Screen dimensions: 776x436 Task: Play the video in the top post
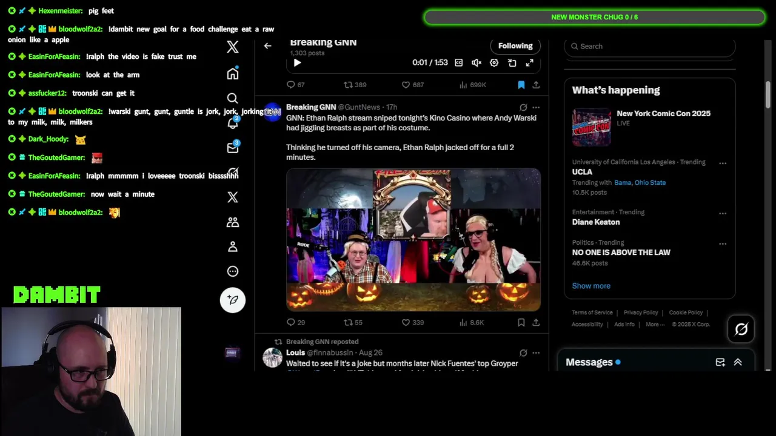coord(297,63)
